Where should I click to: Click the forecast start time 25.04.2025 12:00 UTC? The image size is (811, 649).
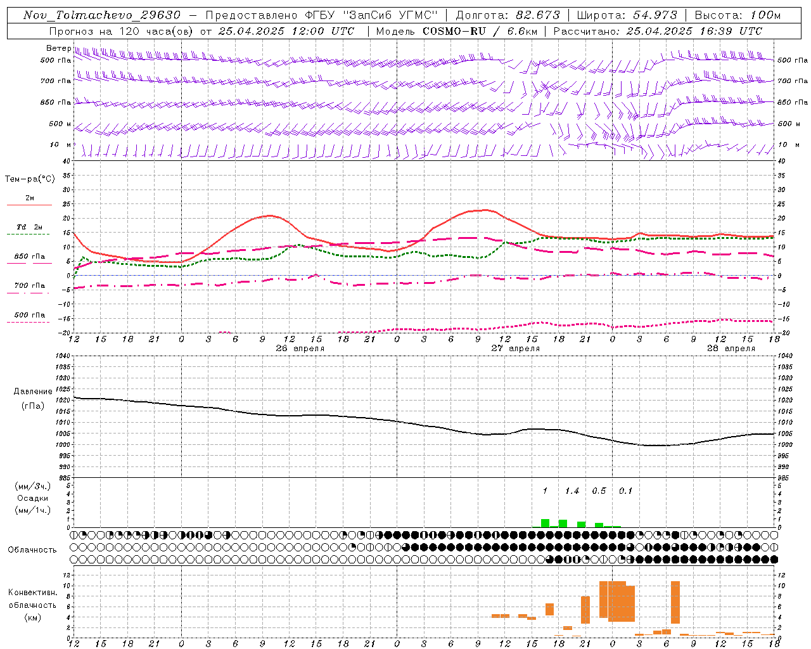click(x=286, y=31)
